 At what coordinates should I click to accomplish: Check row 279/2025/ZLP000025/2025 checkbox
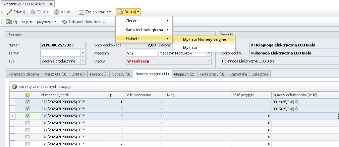[28, 144]
